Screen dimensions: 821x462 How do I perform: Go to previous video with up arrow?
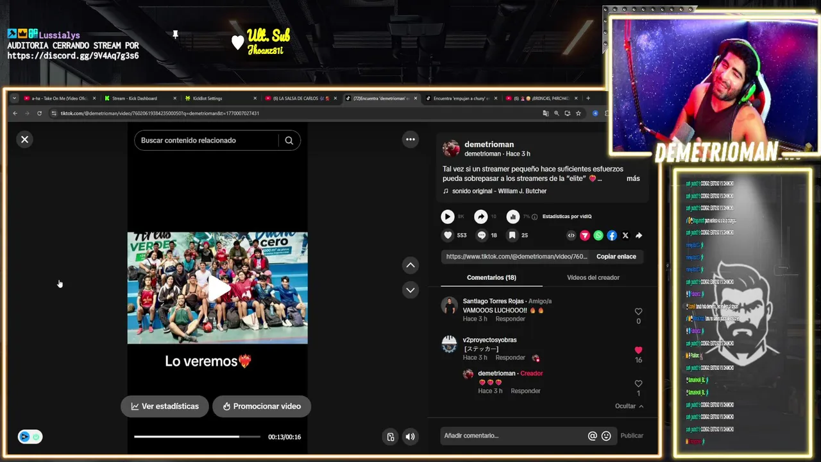point(410,265)
